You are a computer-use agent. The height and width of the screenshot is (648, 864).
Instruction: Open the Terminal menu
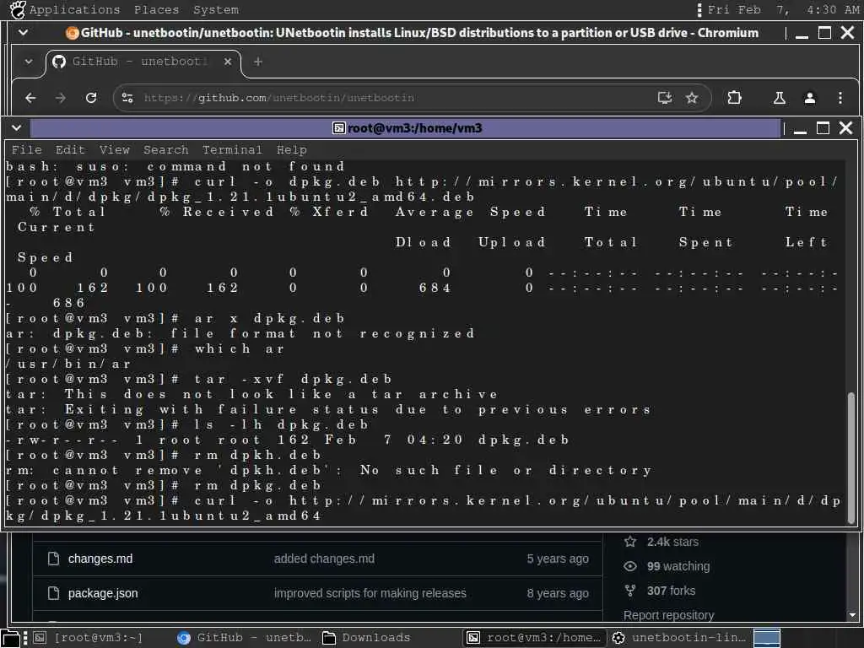click(x=232, y=150)
